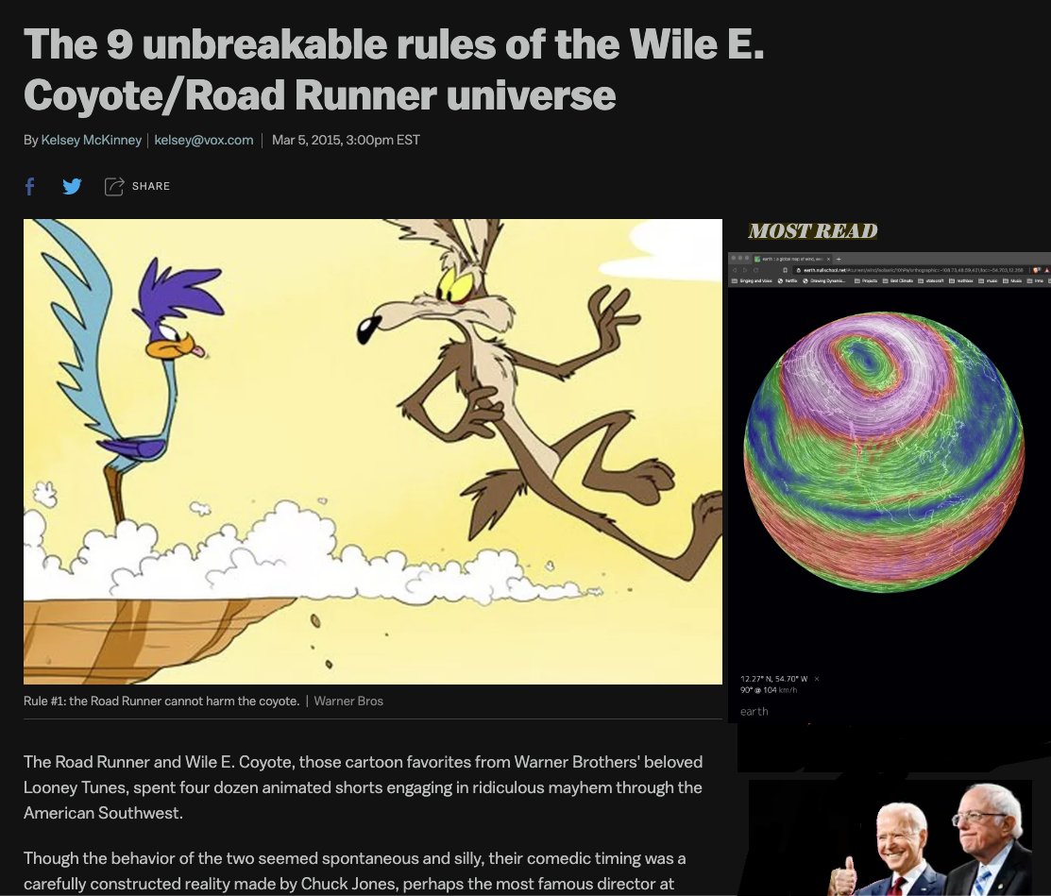The image size is (1051, 896).
Task: Click the kelsey@vox.com email link
Action: pos(204,140)
